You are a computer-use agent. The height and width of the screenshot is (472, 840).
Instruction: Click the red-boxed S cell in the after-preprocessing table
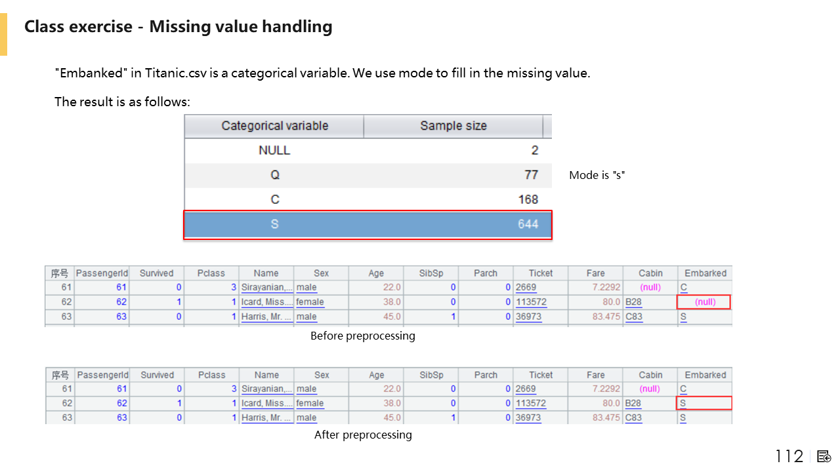(x=704, y=403)
